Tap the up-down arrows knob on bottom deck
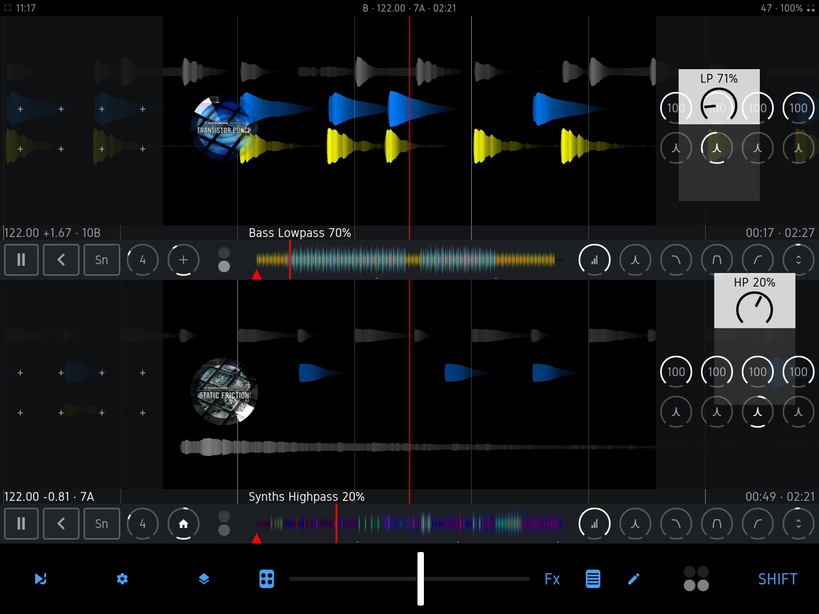 coord(798,524)
